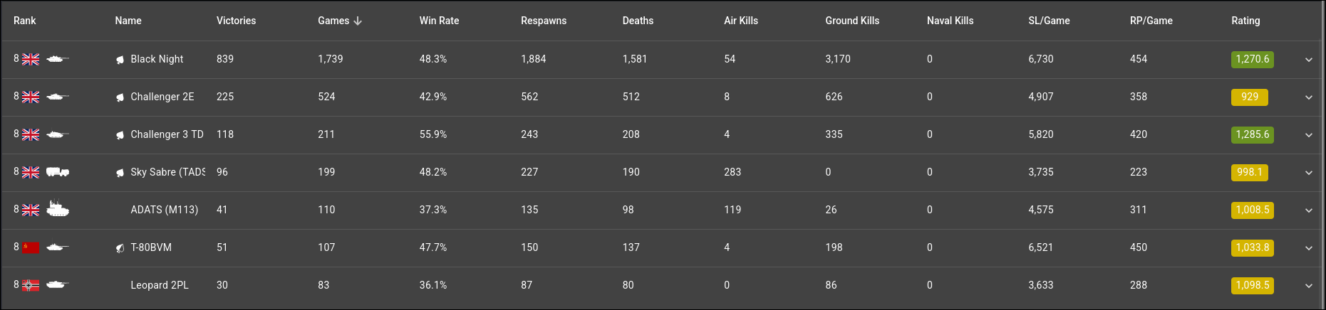Click the yellow 929 rating badge
Screen dimensions: 1326x310
pos(1249,97)
